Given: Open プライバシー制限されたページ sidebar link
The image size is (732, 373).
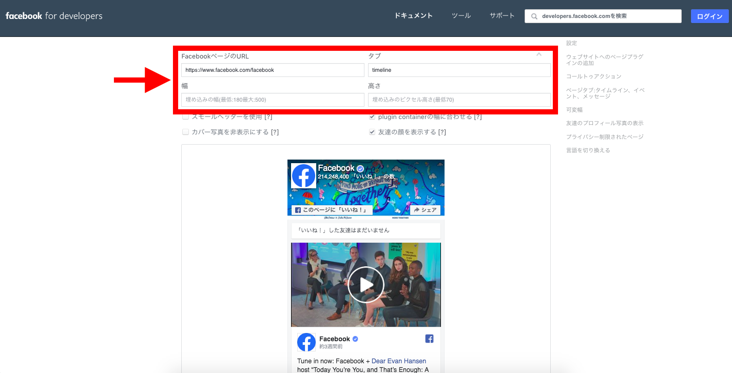Looking at the screenshot, I should 605,137.
